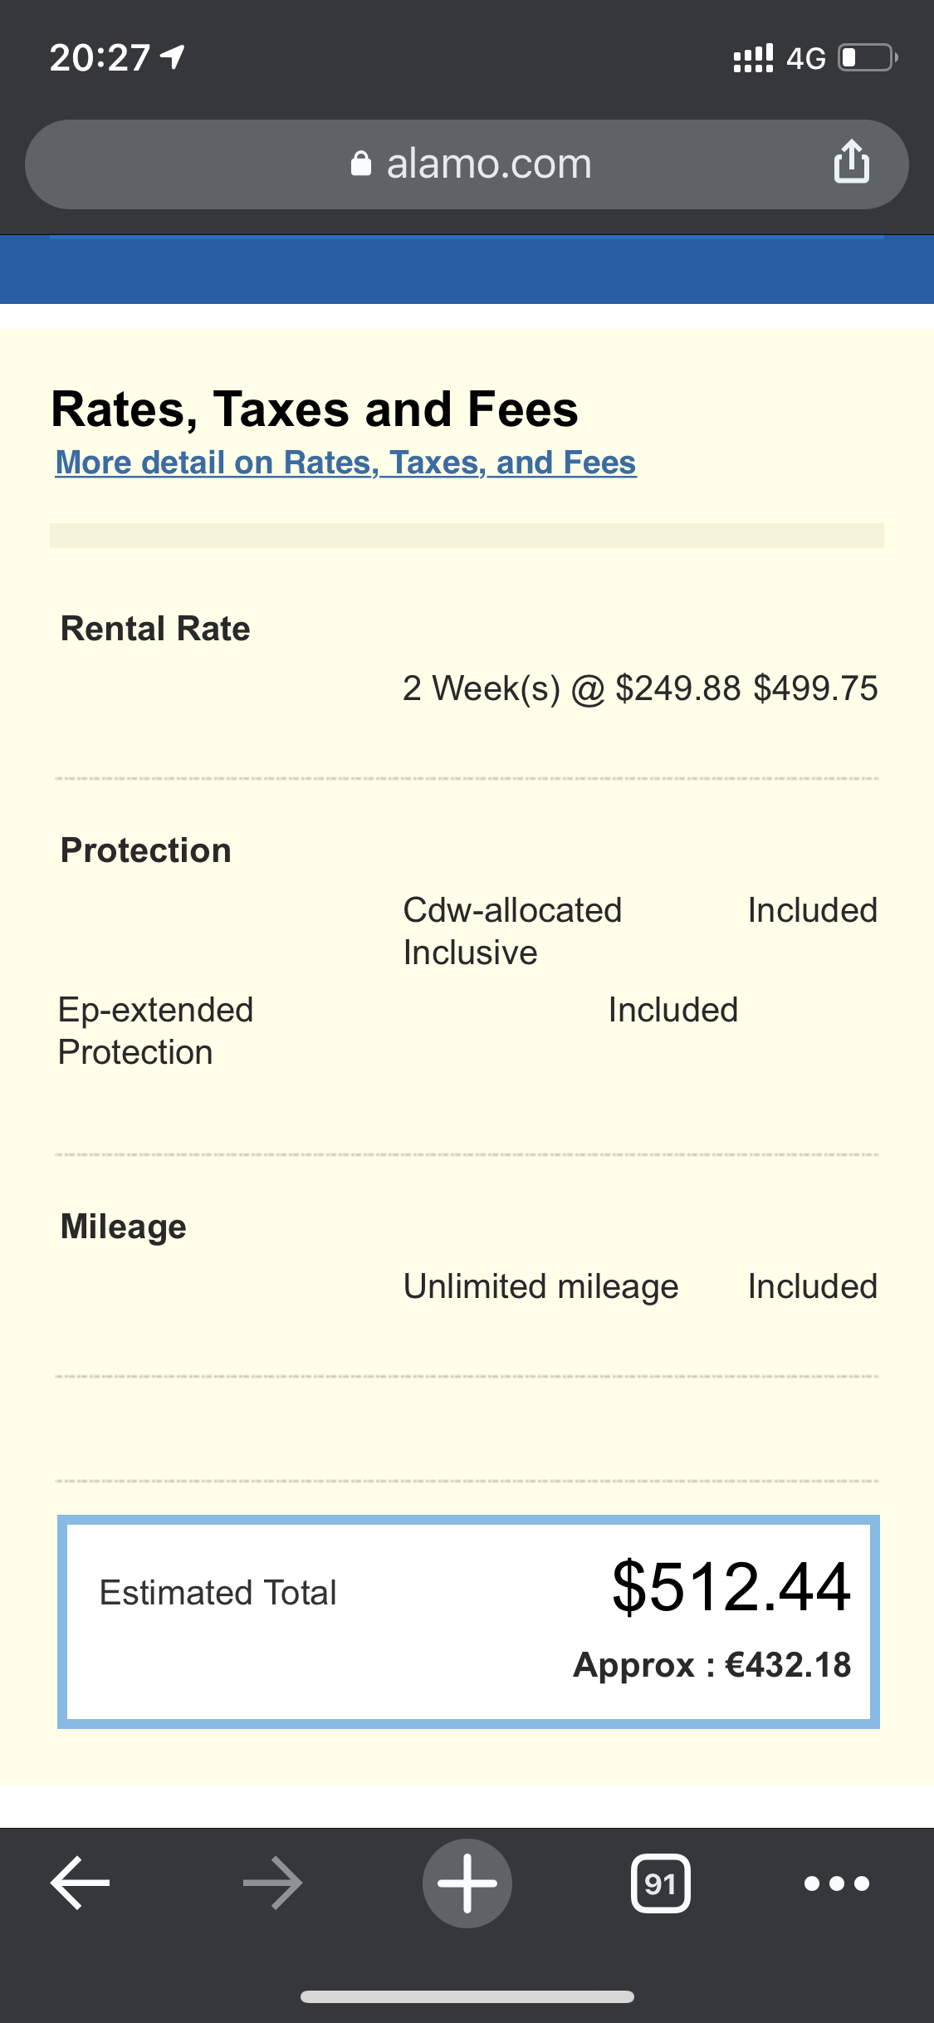The width and height of the screenshot is (934, 2023).
Task: Tap the Estimated Total label
Action: coord(218,1593)
